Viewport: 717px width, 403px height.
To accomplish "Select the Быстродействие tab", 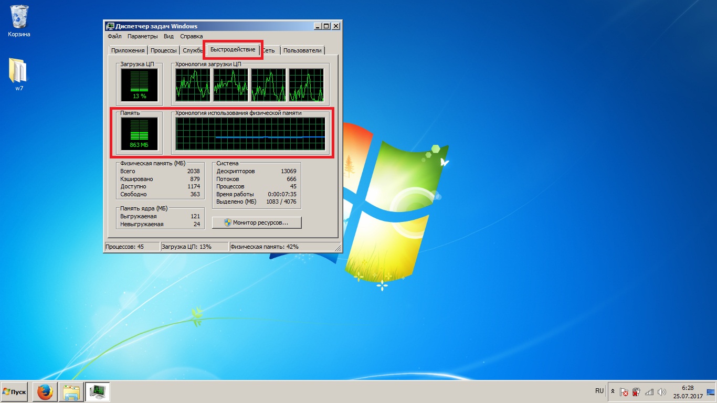I will coord(233,49).
